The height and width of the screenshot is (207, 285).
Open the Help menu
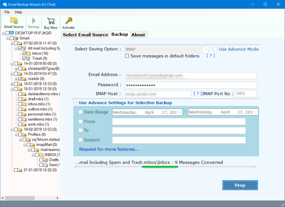point(19,12)
